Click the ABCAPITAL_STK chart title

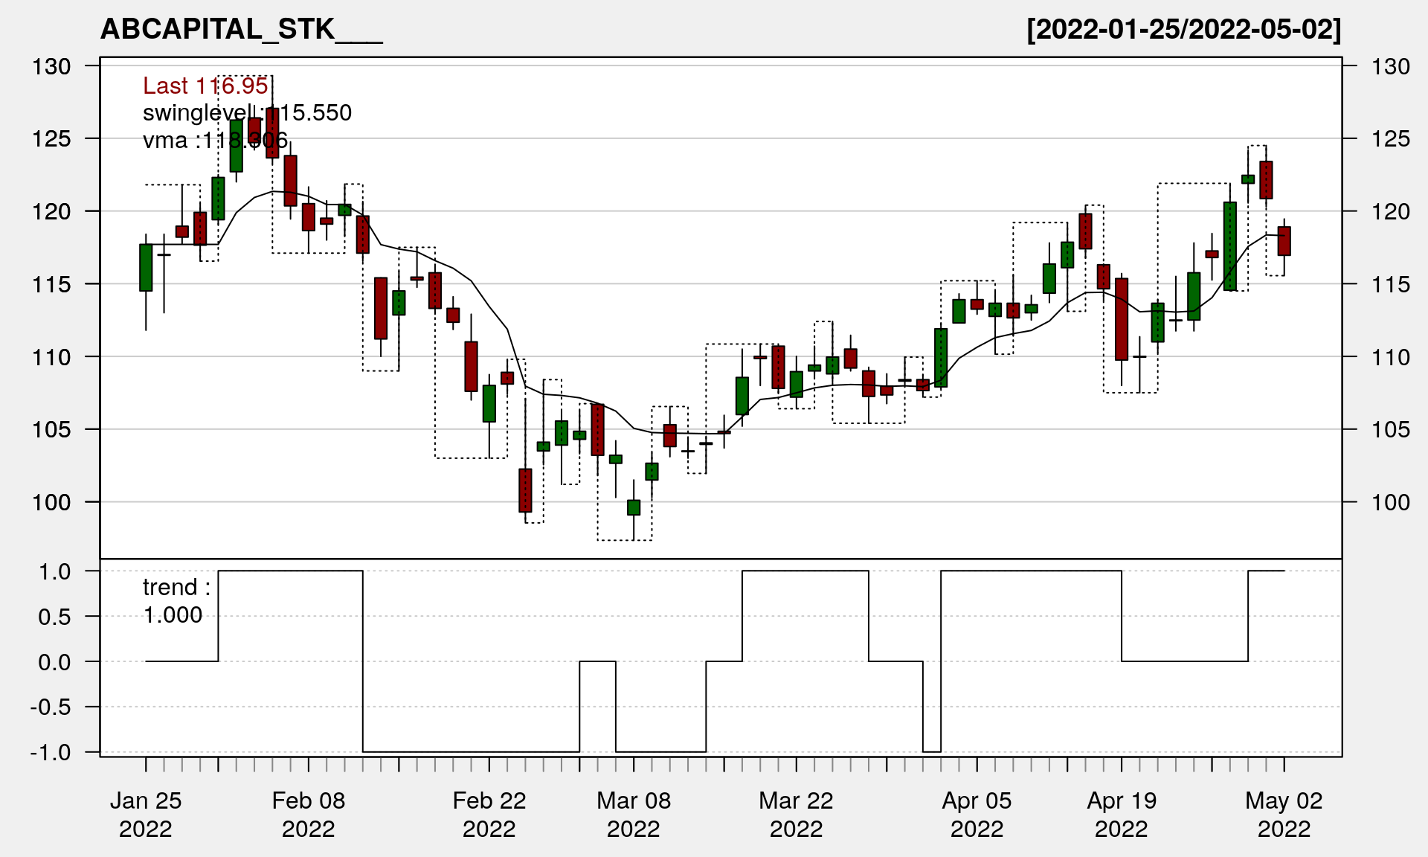tap(241, 29)
